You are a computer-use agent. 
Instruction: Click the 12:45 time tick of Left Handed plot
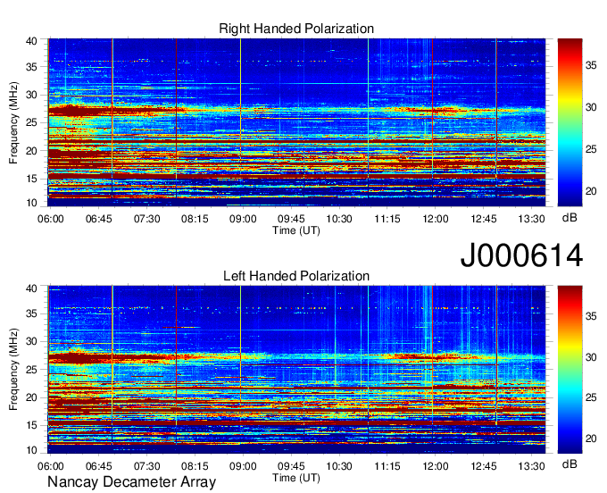[x=484, y=466]
